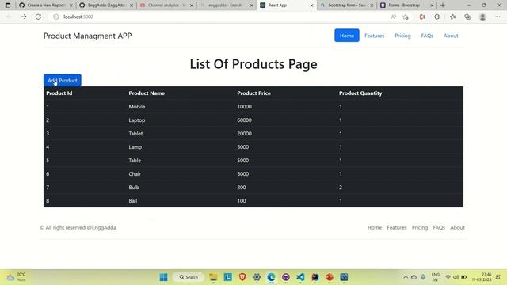Open the FAQs nav link in header
507x285 pixels.
tap(427, 36)
